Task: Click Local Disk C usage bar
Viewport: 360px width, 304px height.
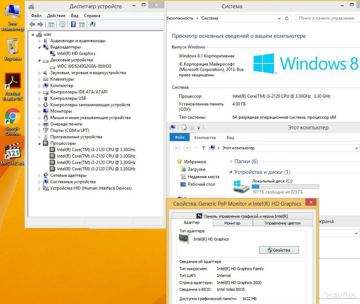Action: pos(285,186)
